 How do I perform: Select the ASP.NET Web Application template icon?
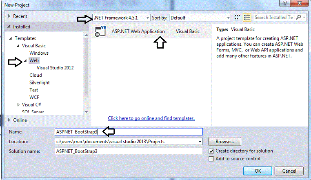pos(100,31)
